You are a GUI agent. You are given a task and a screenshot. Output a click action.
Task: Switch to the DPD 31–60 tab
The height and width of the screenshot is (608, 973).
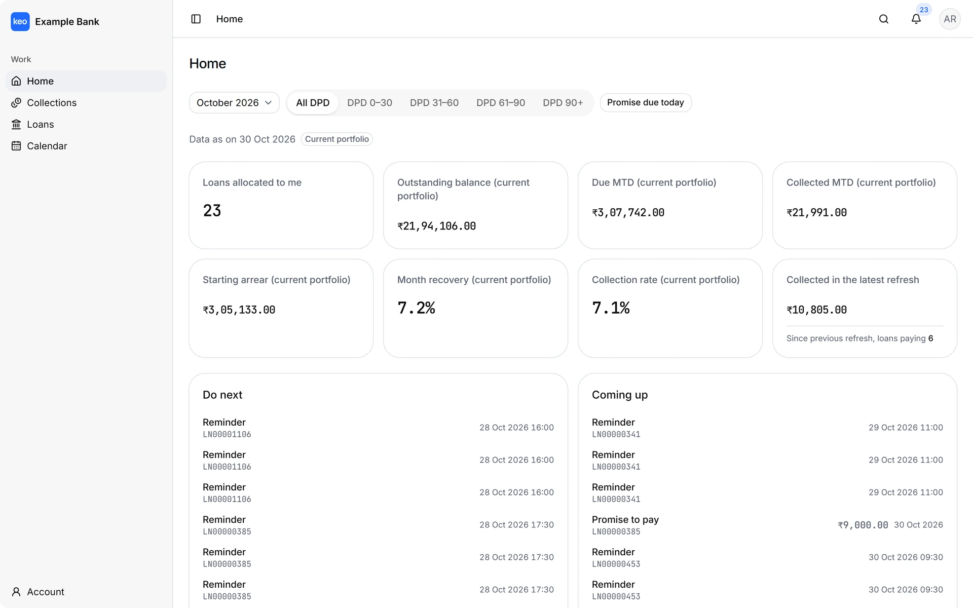click(434, 103)
